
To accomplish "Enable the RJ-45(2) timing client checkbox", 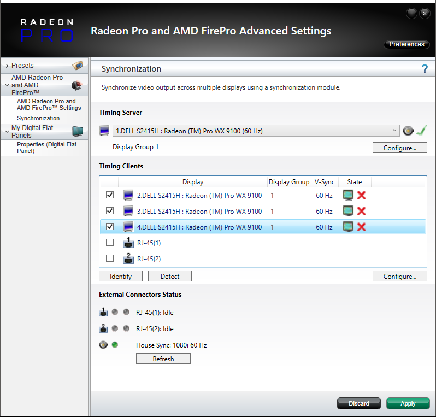I will click(x=110, y=259).
